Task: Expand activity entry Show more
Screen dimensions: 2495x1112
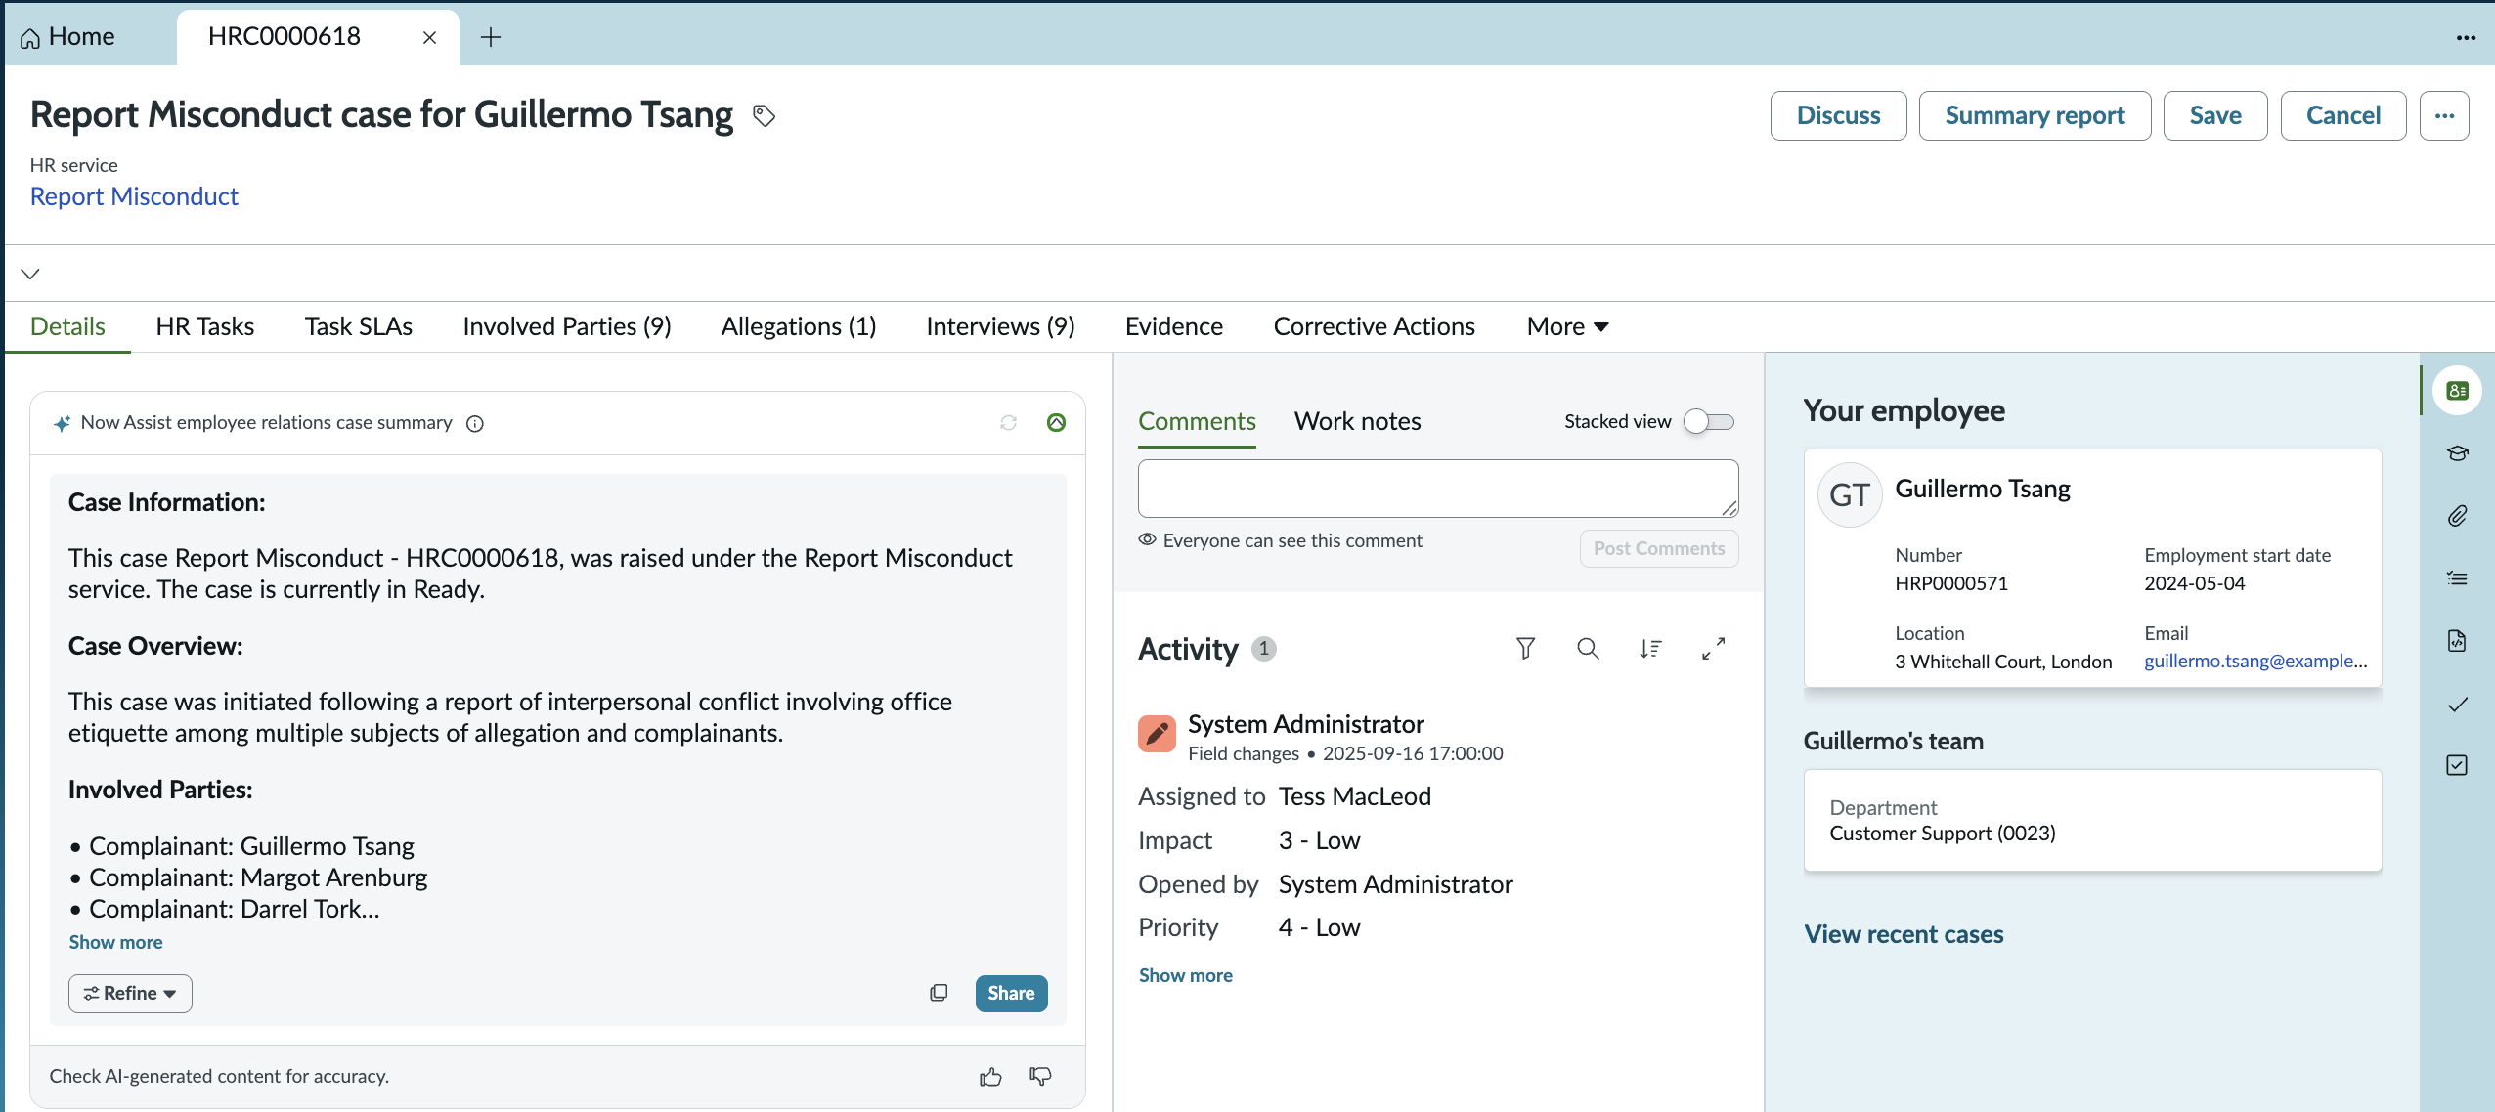Action: (1185, 975)
